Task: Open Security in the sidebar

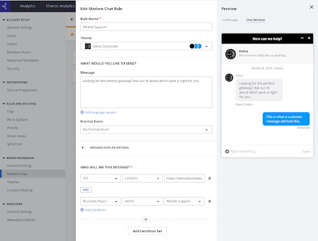Action: [13, 68]
